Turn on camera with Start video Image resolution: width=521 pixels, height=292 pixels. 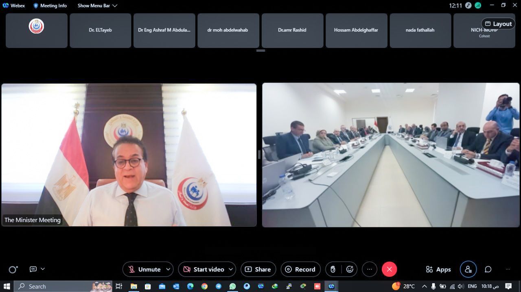(204, 269)
